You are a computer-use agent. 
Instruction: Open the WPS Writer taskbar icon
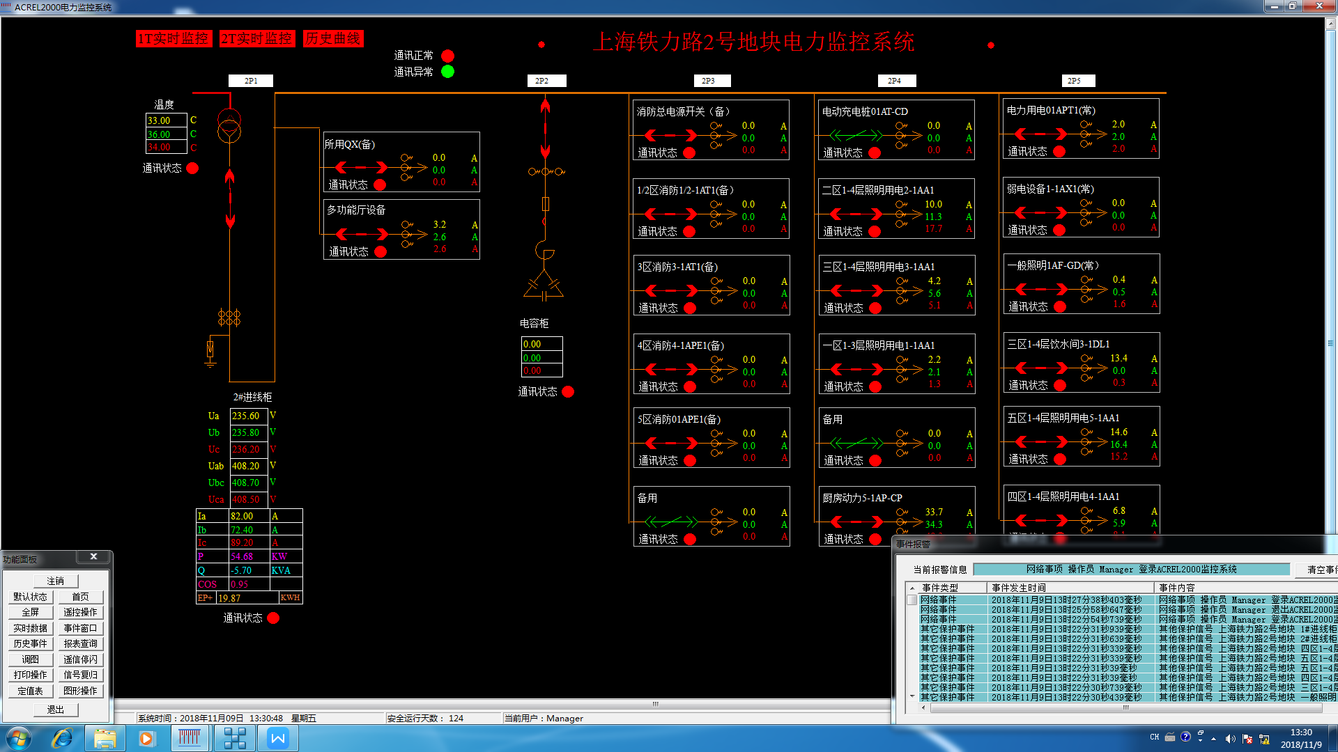coord(278,738)
